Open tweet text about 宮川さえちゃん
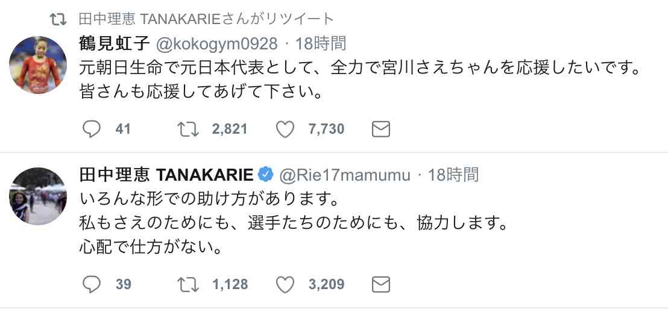Screen dimensions: 668x312 tap(361, 80)
